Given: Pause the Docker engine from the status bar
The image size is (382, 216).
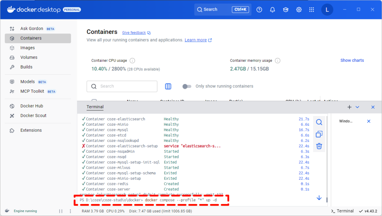Looking at the screenshot, I should (x=60, y=211).
